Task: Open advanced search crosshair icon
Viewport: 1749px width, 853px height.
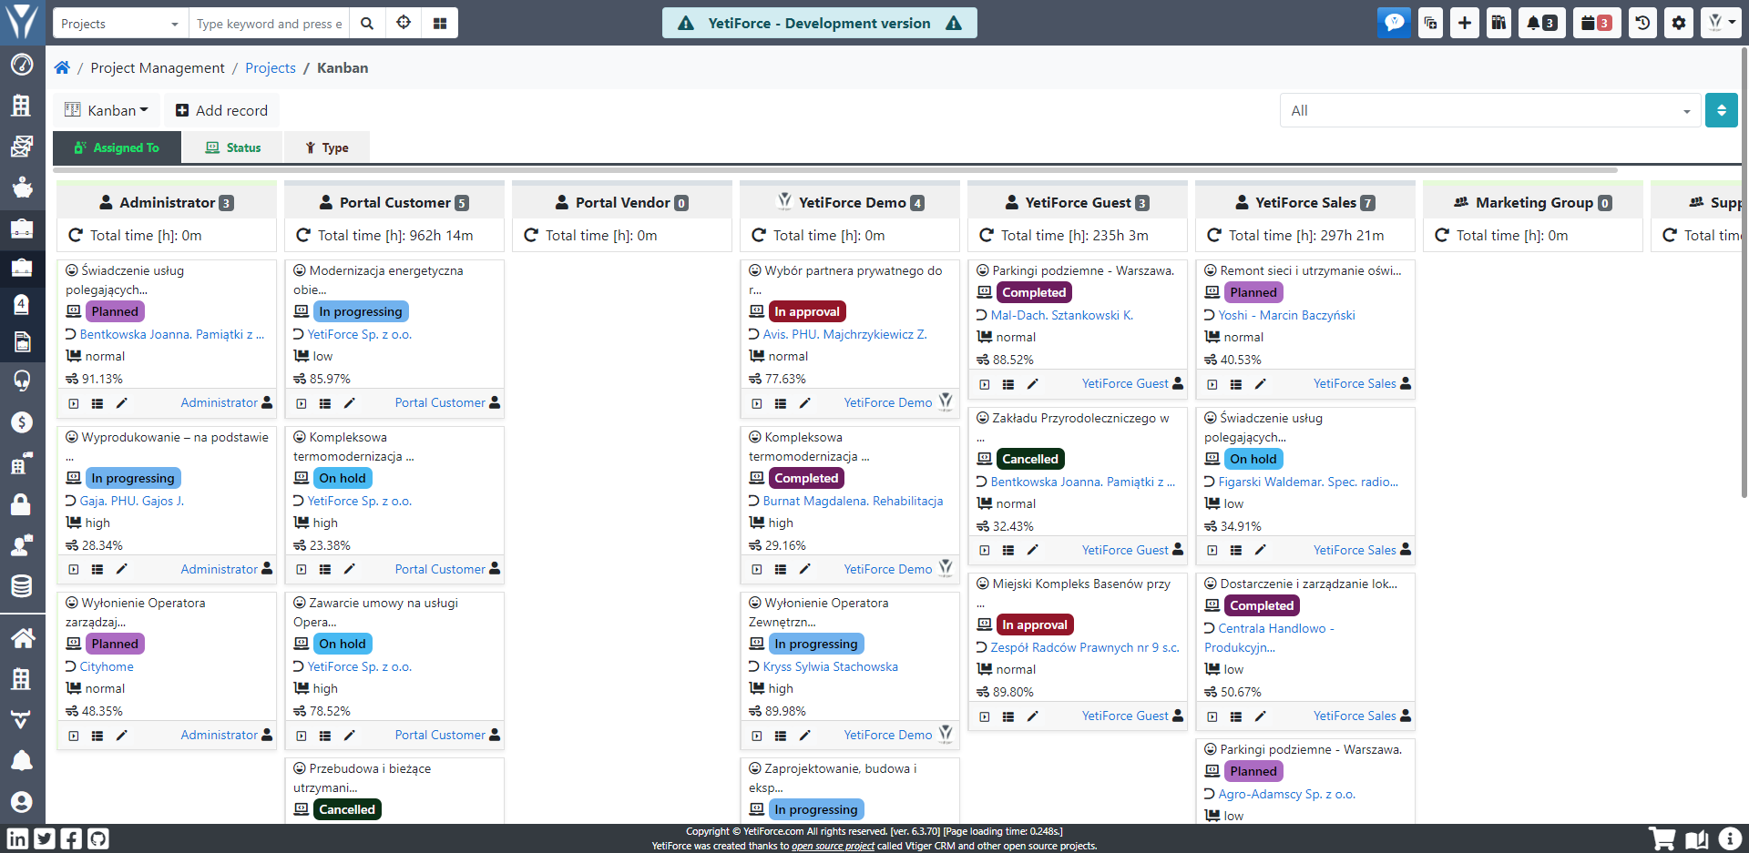Action: click(404, 24)
